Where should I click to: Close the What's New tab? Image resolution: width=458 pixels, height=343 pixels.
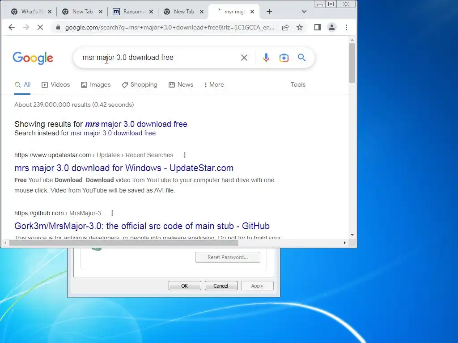[x=50, y=12]
